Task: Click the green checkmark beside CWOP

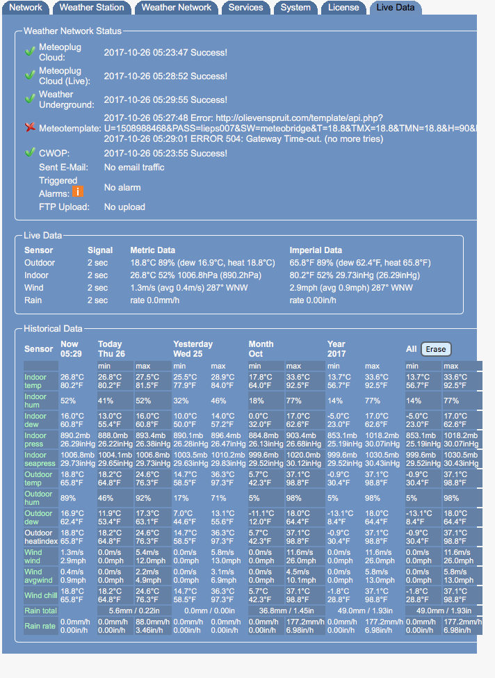Action: tap(30, 152)
